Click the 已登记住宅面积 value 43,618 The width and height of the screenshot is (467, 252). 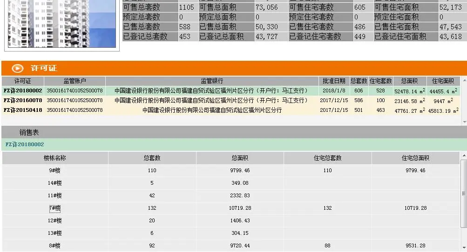click(x=451, y=37)
